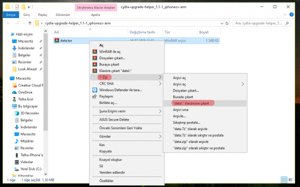Switch to large icons view in status bar

(290, 179)
